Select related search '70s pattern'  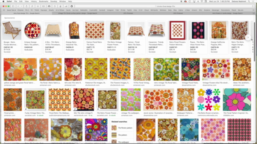coord(122,135)
